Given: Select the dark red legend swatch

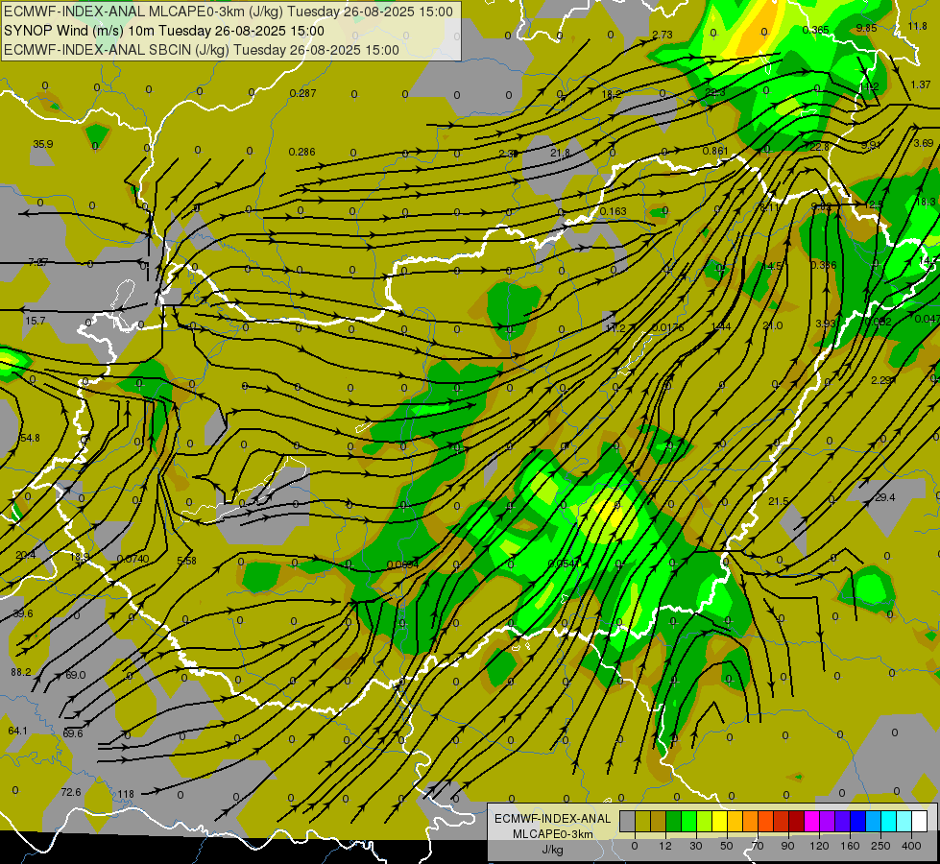Looking at the screenshot, I should pyautogui.click(x=797, y=821).
